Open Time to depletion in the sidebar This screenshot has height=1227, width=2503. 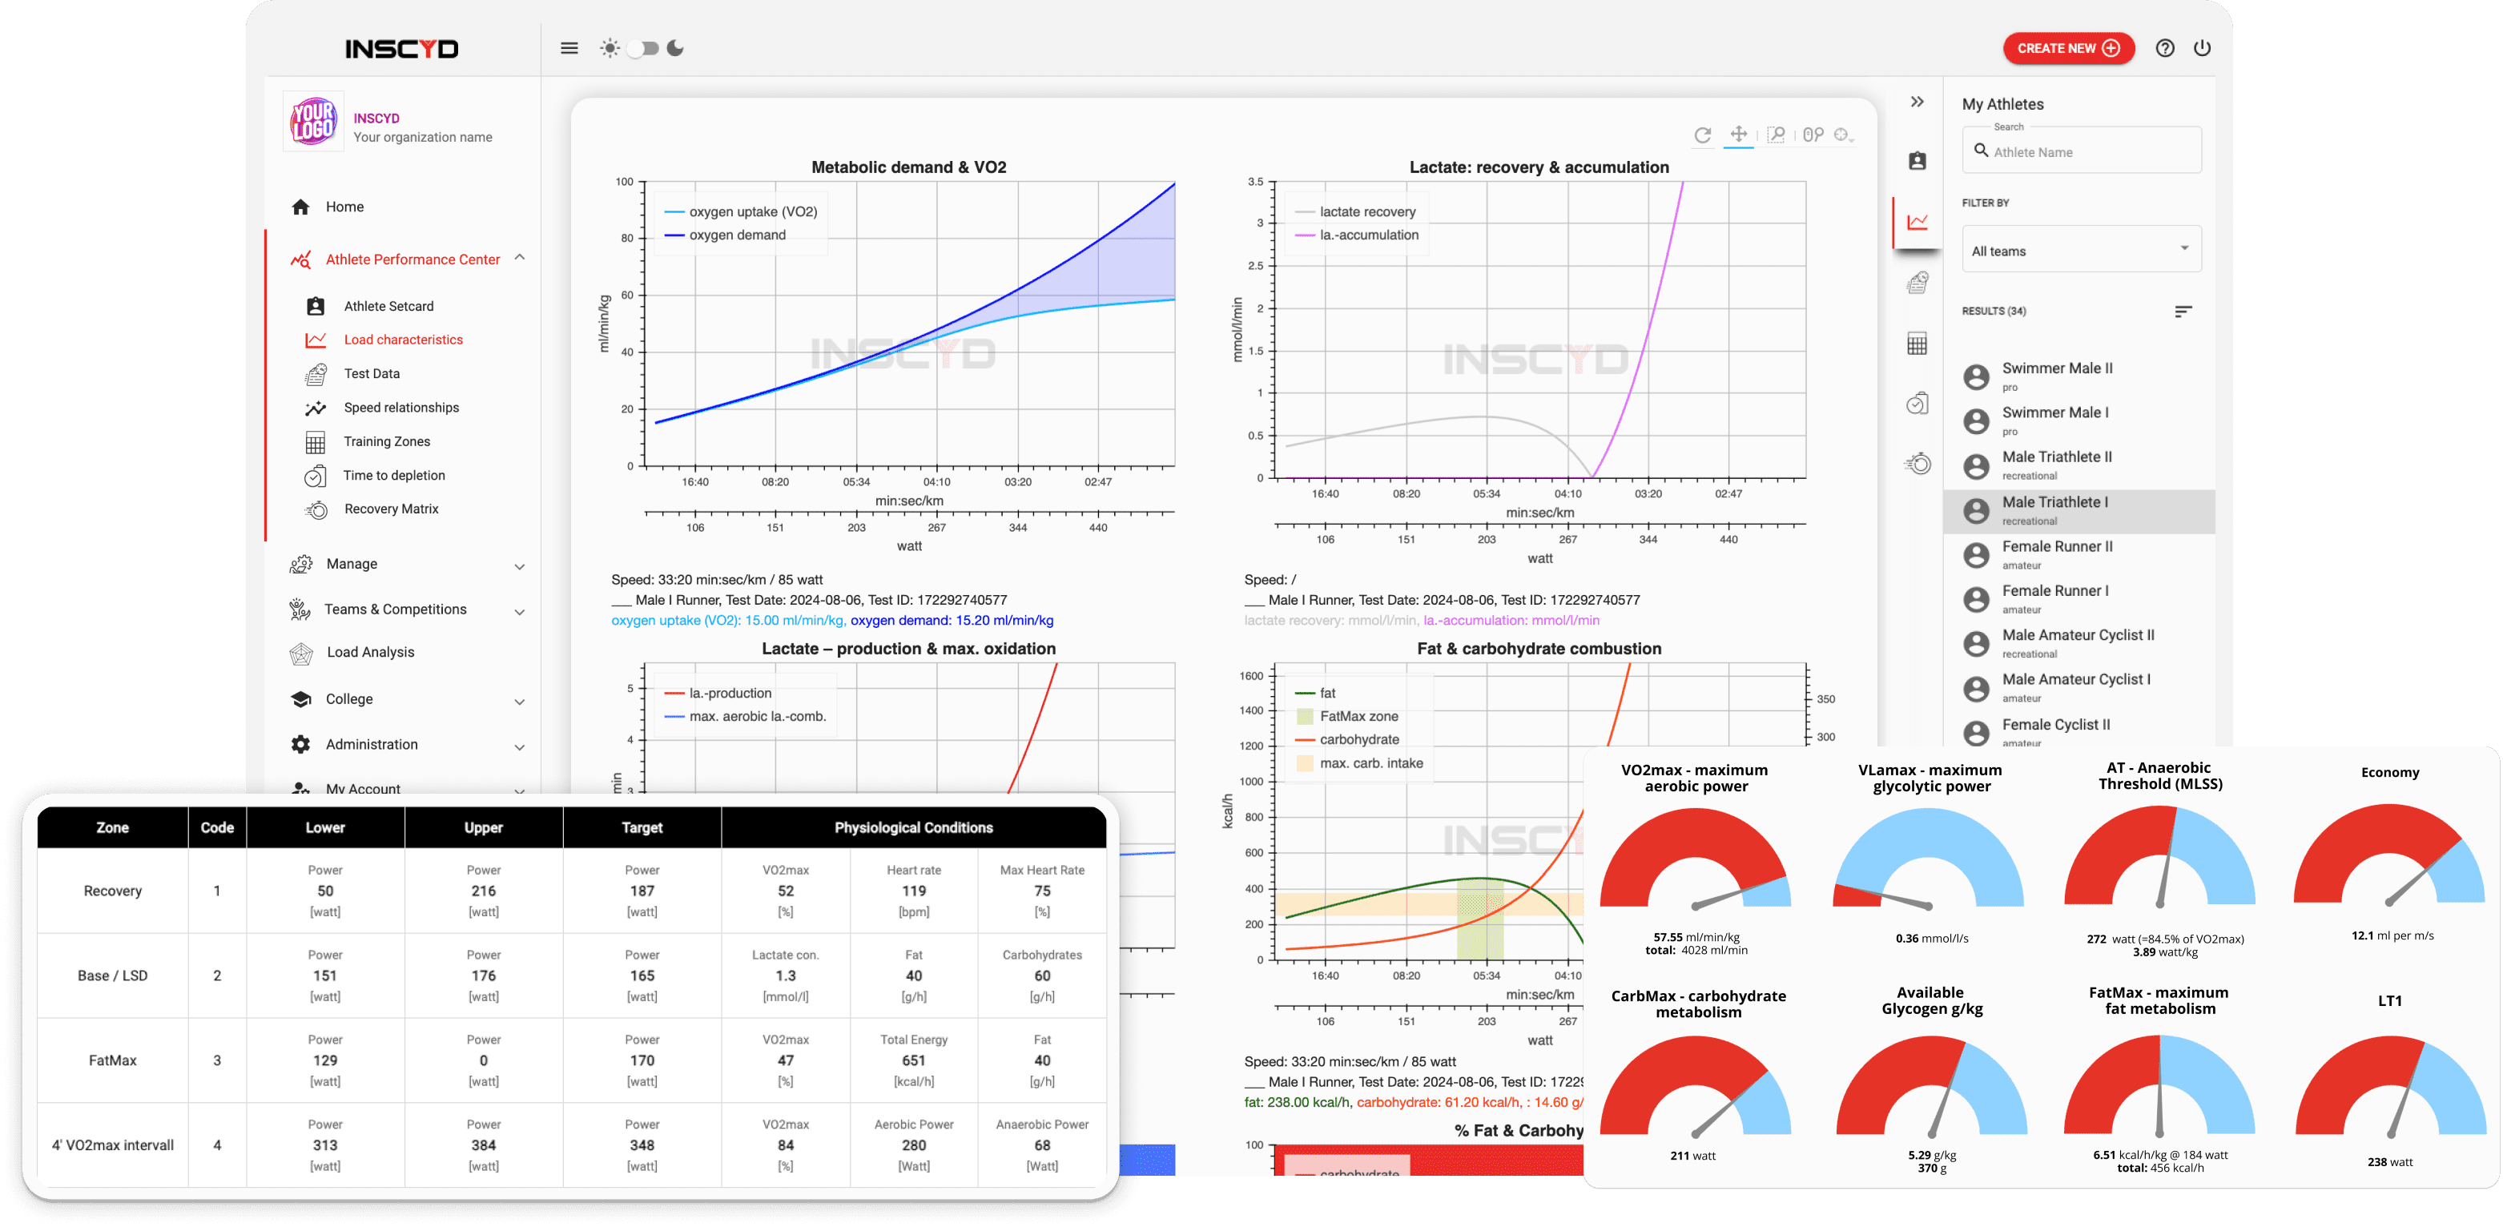point(393,476)
